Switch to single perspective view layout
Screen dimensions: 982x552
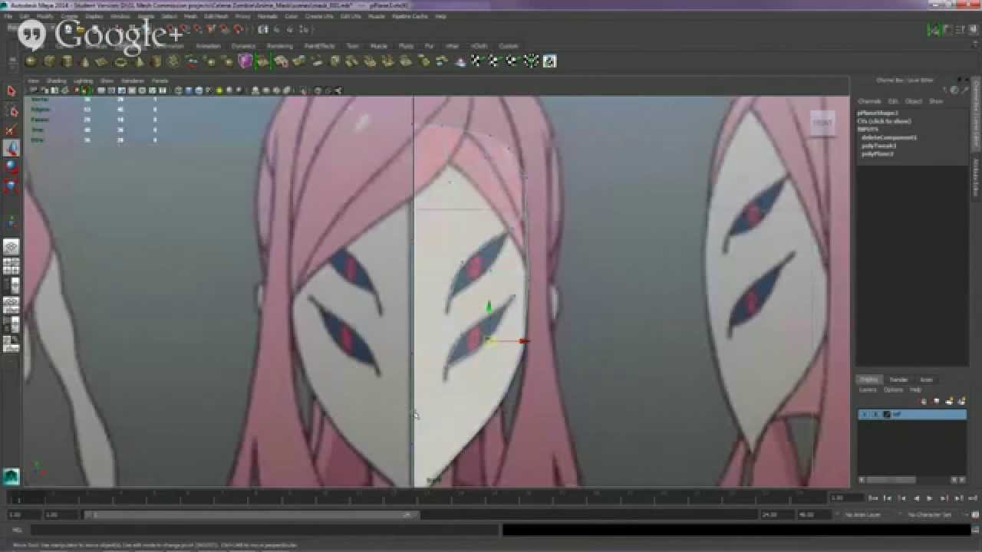11,247
